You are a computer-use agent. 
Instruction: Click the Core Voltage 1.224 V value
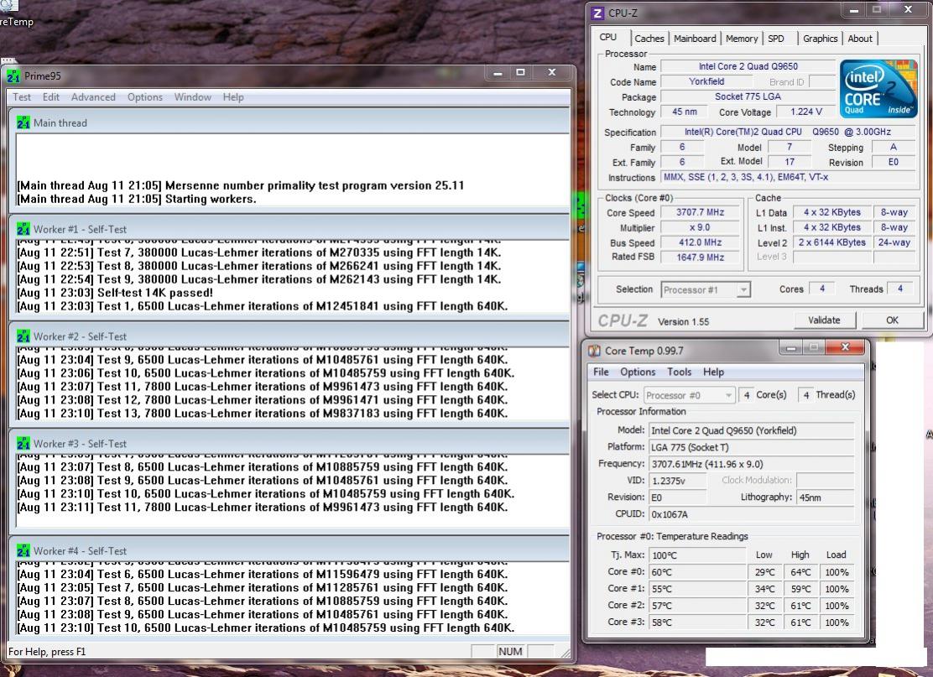pyautogui.click(x=805, y=112)
